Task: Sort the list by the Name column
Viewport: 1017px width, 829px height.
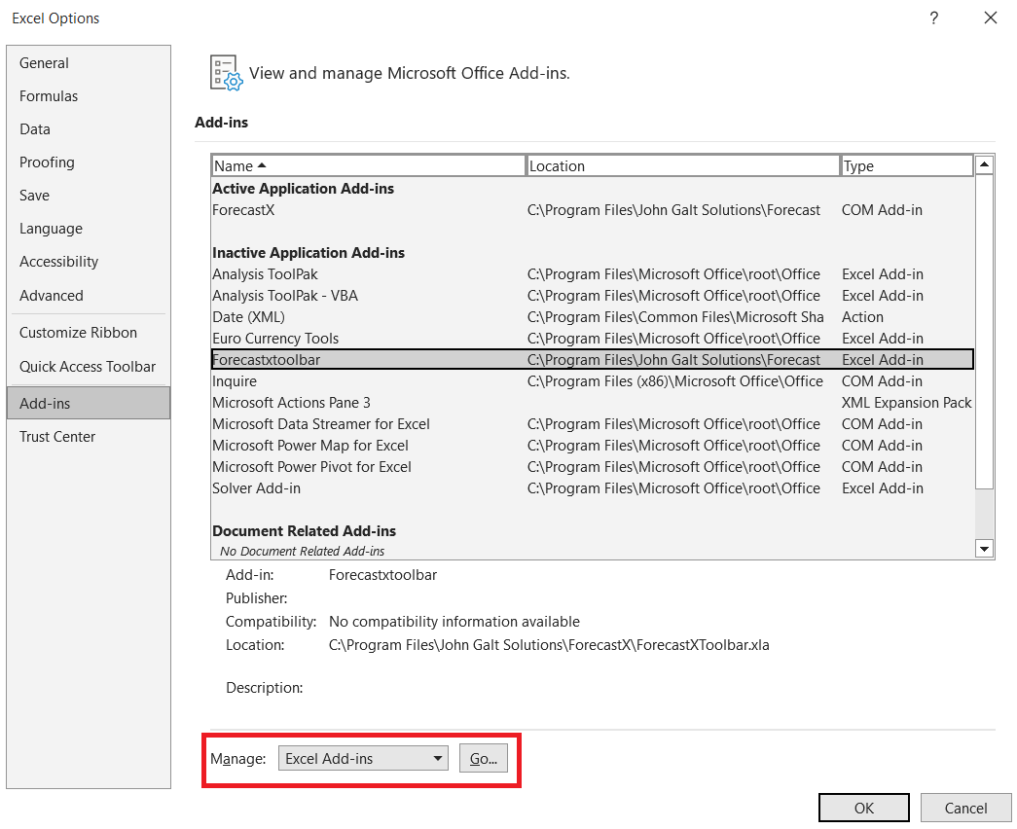Action: (368, 165)
